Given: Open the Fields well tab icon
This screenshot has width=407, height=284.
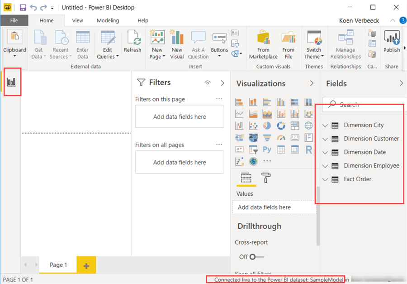Looking at the screenshot, I should pyautogui.click(x=246, y=178).
